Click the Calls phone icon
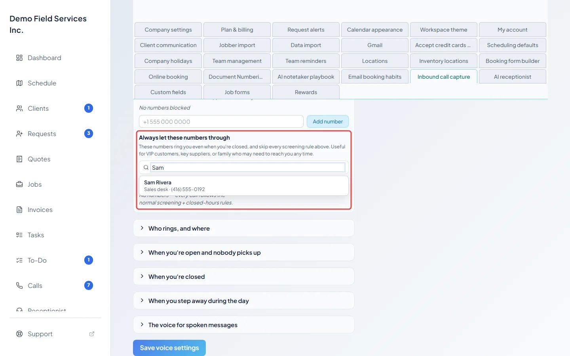570x356 pixels. pos(19,286)
